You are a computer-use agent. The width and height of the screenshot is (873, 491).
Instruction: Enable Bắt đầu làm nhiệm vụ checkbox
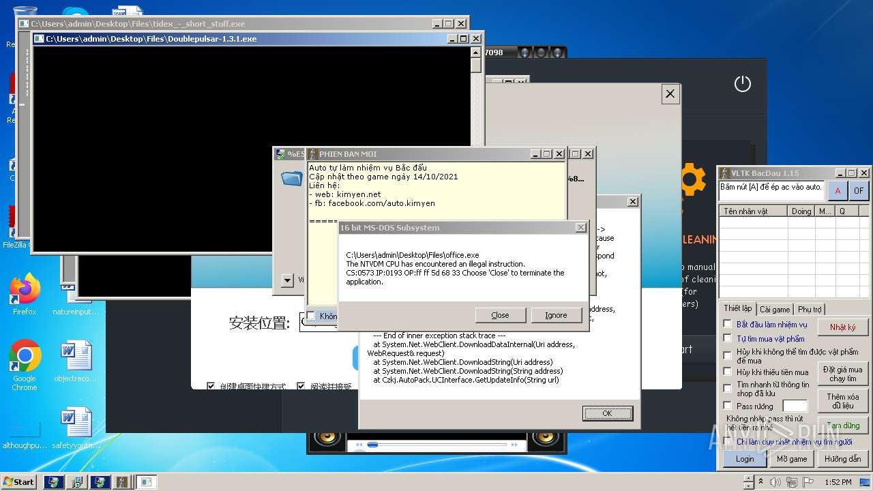(x=728, y=324)
